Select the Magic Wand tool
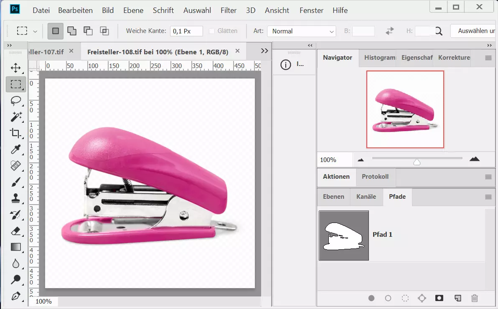This screenshot has height=309, width=498. 15,117
